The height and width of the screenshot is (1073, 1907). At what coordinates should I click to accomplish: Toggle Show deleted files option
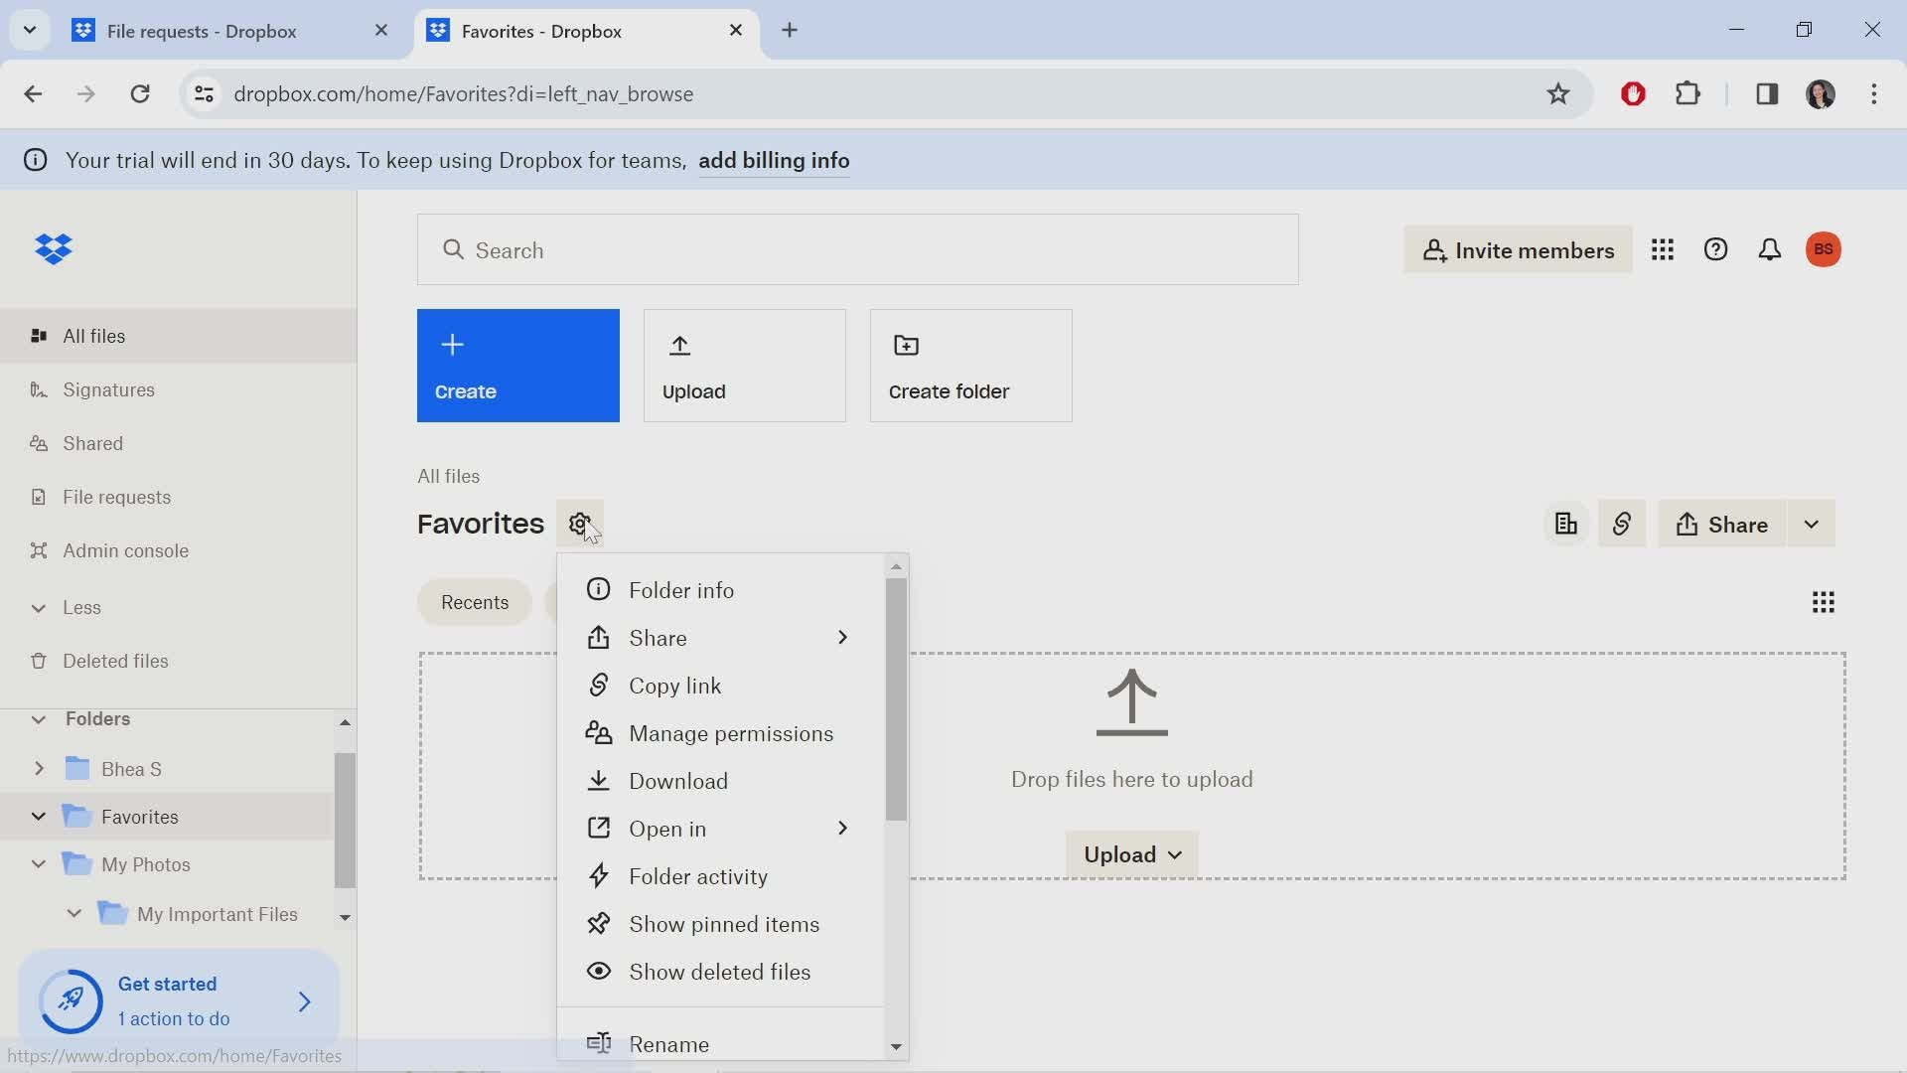click(719, 971)
